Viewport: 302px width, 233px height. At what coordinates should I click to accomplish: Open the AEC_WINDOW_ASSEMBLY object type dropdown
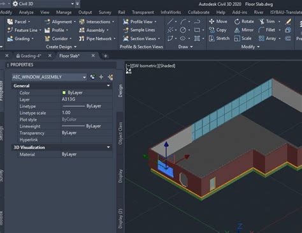pos(49,77)
